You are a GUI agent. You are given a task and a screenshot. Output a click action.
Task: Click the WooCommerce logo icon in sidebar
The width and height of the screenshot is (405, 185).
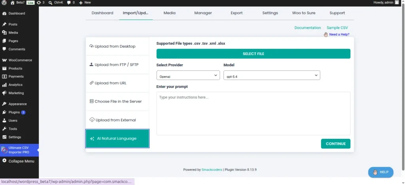tap(4, 60)
